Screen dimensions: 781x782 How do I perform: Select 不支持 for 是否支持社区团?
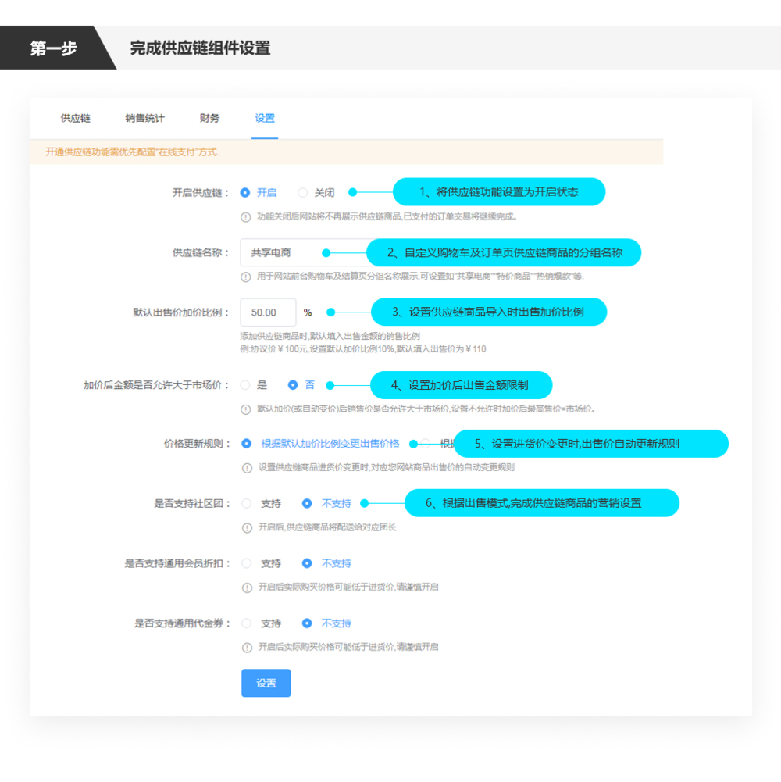(x=307, y=504)
